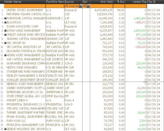Click latest change -785,000

[140, 39]
